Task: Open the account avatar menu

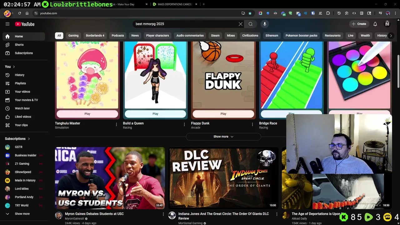Action: point(387,24)
